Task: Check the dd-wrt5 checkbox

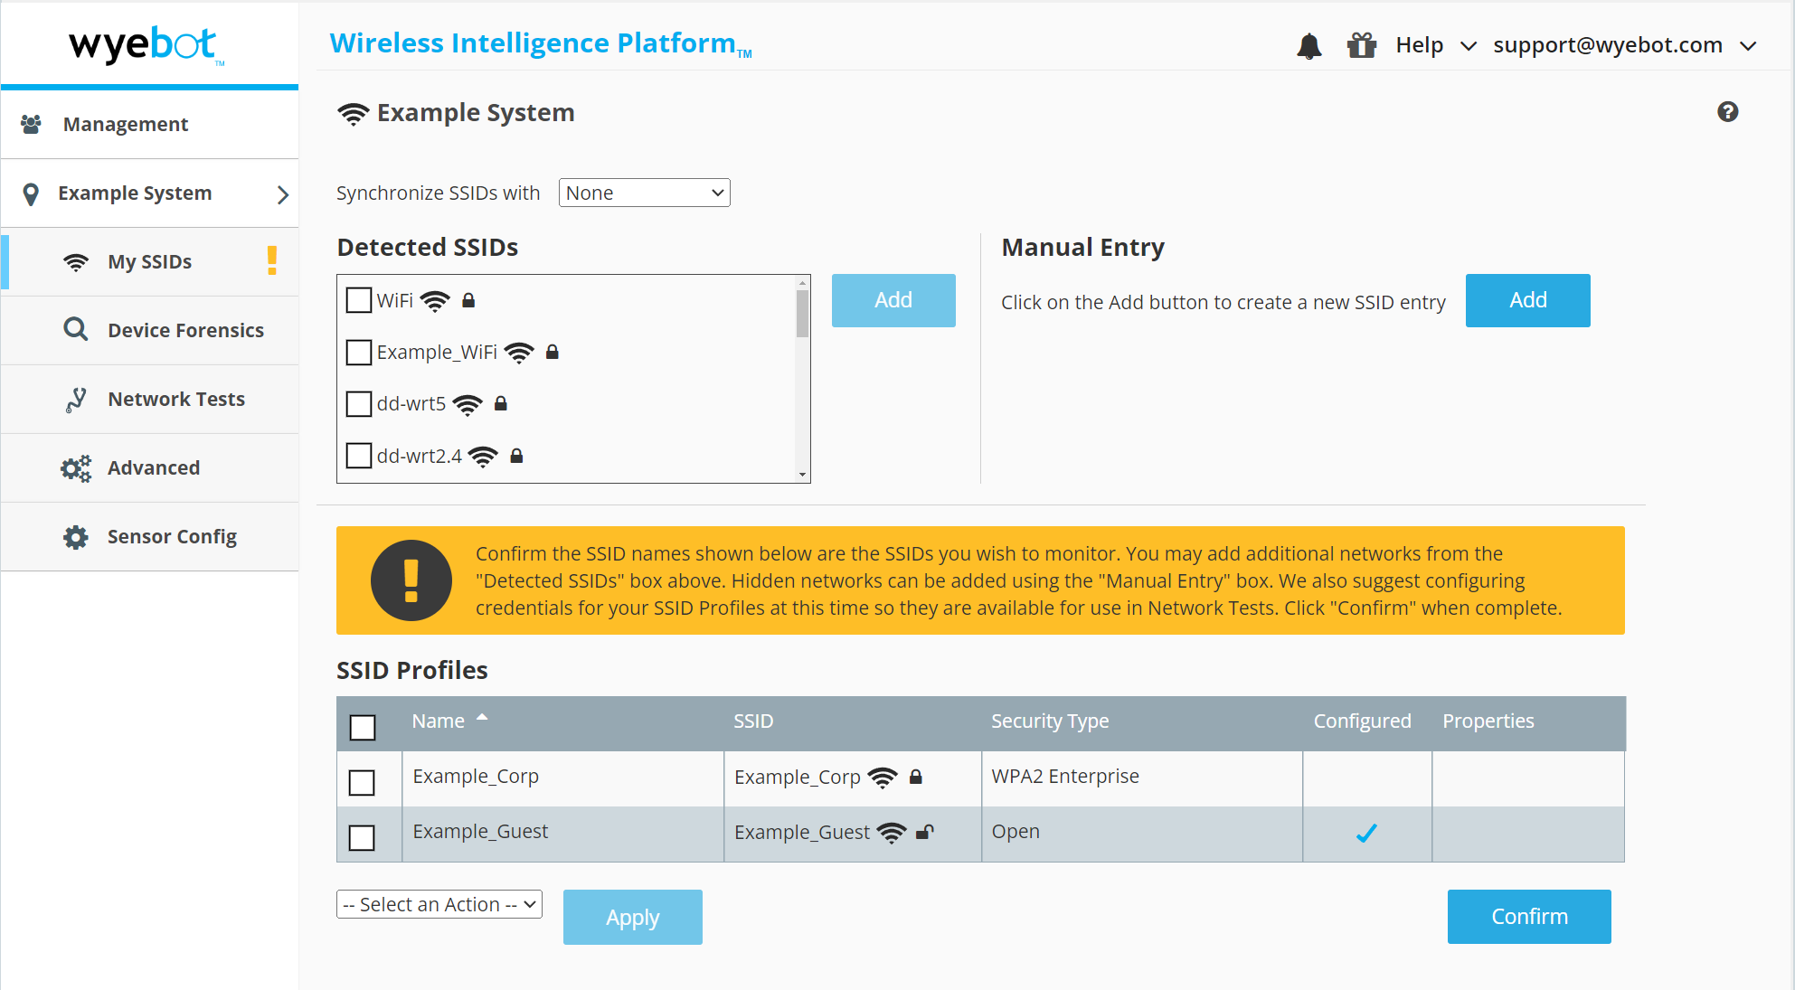Action: [x=359, y=403]
